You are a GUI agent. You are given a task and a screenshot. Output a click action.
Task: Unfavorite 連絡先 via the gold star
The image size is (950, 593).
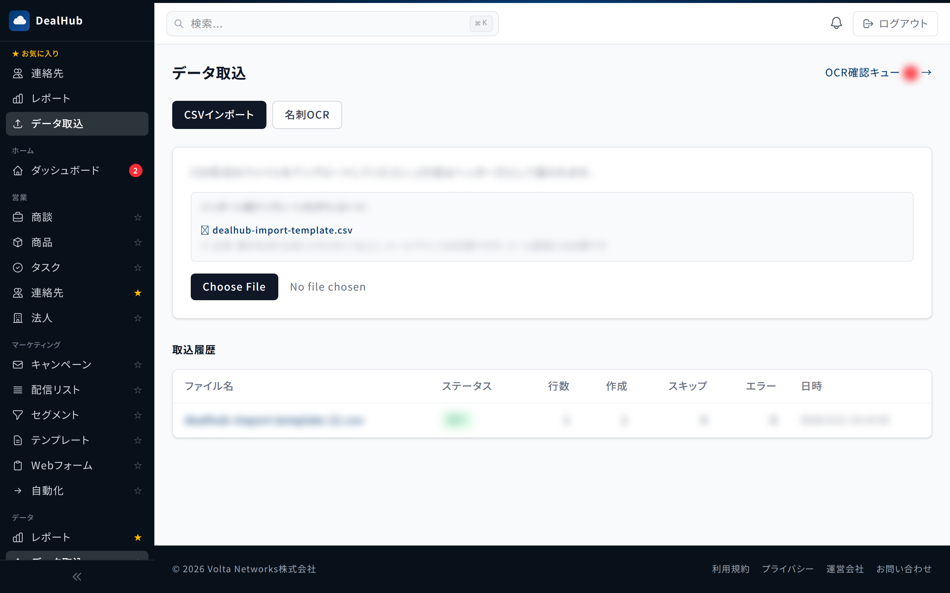click(x=138, y=293)
